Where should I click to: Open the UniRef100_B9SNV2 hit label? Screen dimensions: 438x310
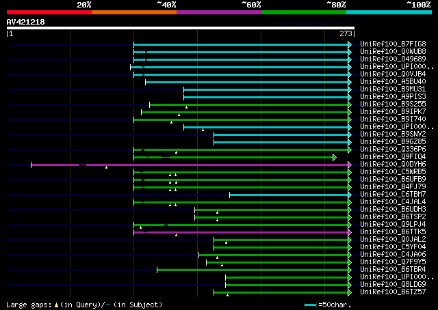[393, 134]
